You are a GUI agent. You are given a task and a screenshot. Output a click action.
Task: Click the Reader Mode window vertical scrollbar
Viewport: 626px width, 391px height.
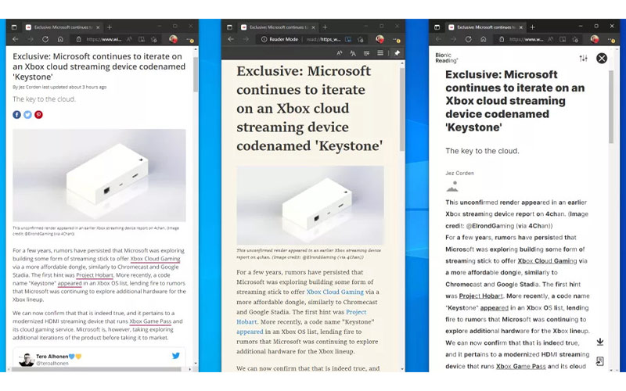coord(402,109)
